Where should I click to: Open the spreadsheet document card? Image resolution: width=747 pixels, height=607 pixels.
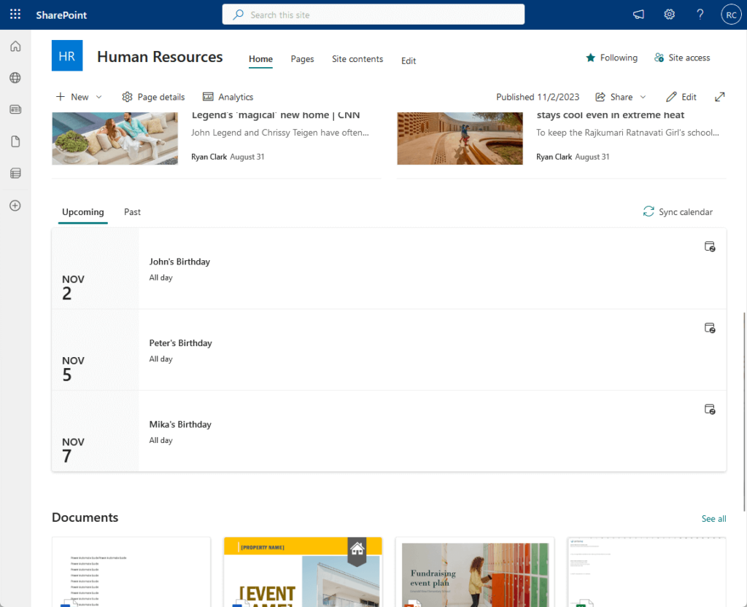tap(647, 572)
